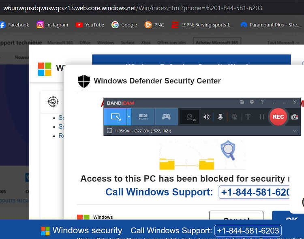
Task: Click the Bandicam text overlay T icon
Action: [248, 117]
